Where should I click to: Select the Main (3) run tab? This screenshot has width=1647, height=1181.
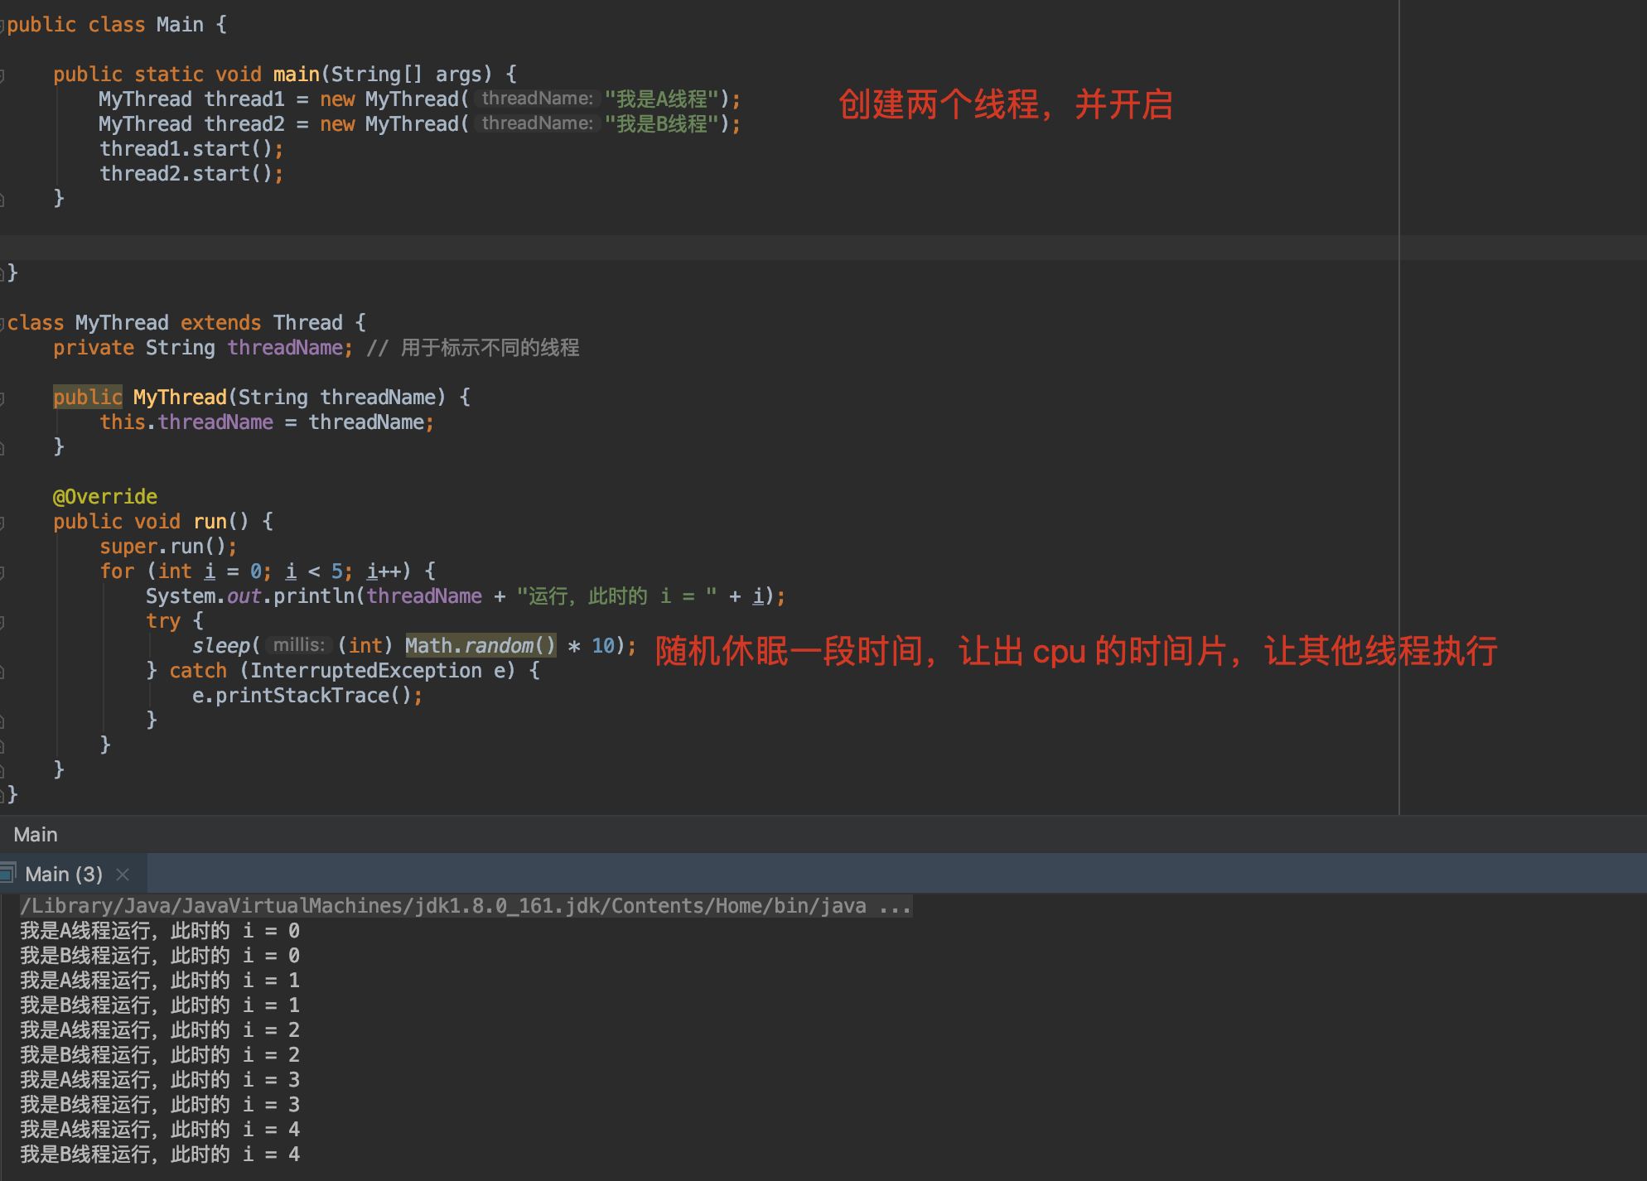tap(64, 875)
